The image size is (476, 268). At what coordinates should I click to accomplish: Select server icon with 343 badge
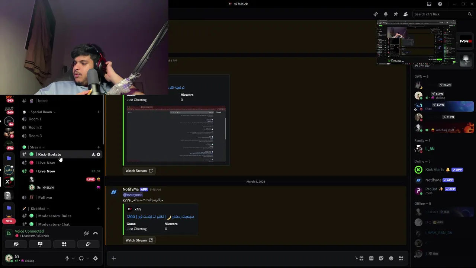pos(9,100)
